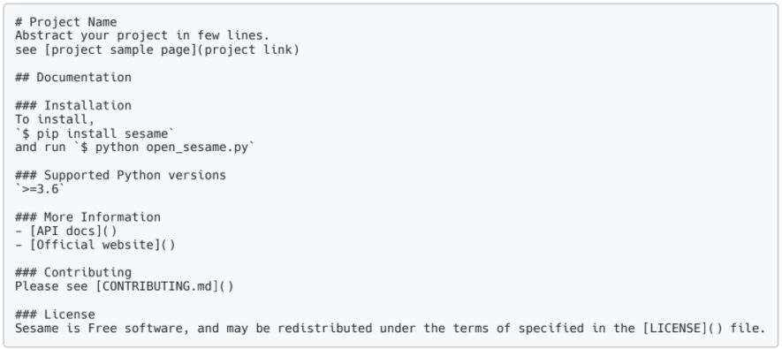This screenshot has height=349, width=782.
Task: Click the '[Official website]()' link entry
Action: tap(102, 245)
